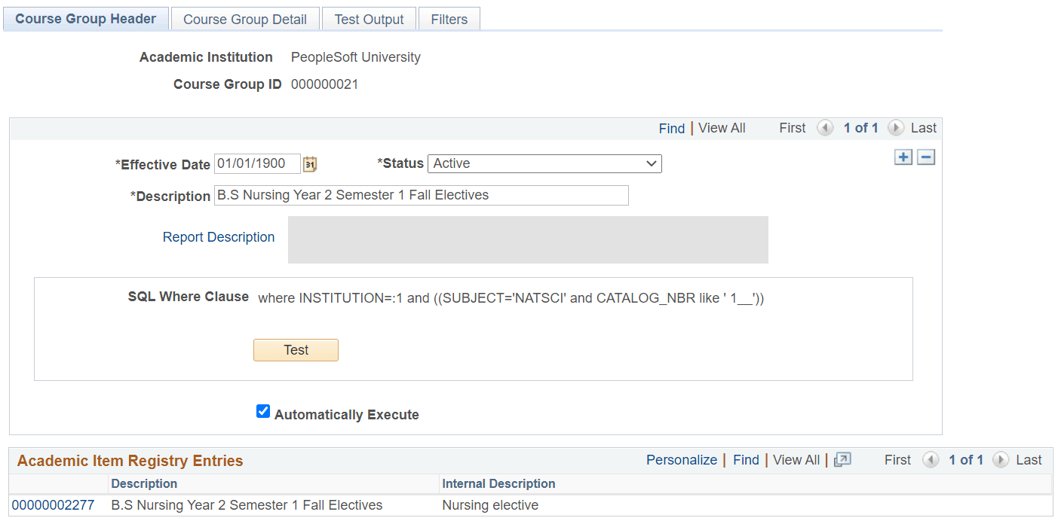Go to next row arrow in header section
Viewport: 1058px width, 521px height.
pos(896,128)
